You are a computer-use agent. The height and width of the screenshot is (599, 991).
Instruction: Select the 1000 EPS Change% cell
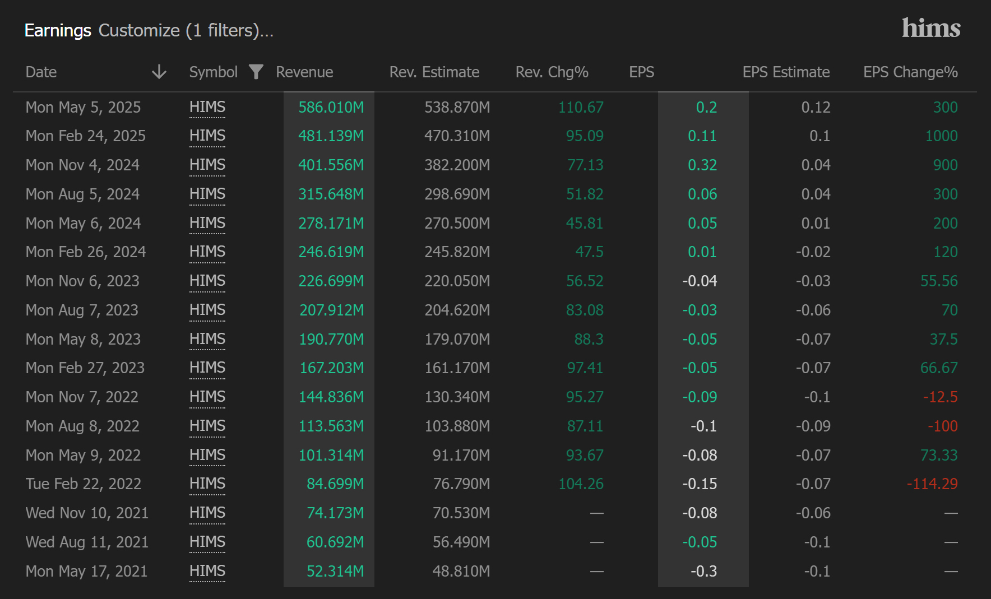tap(941, 136)
